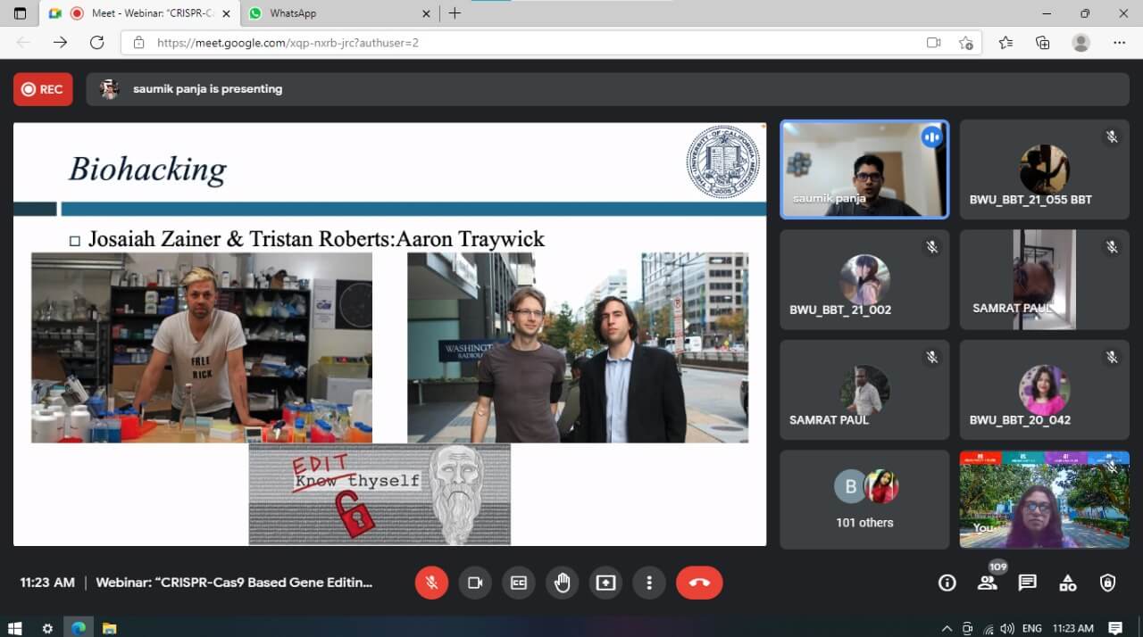1143x637 pixels.
Task: Click the Present now screen share icon
Action: (x=605, y=583)
